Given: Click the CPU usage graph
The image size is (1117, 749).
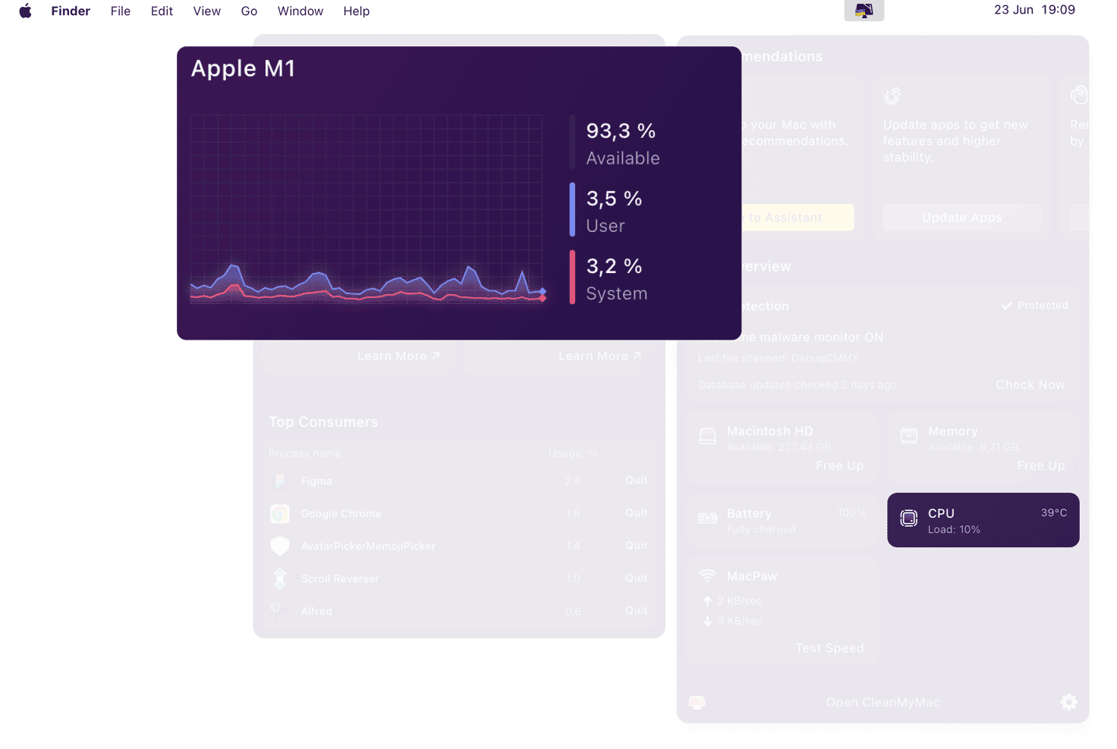Looking at the screenshot, I should pyautogui.click(x=367, y=209).
